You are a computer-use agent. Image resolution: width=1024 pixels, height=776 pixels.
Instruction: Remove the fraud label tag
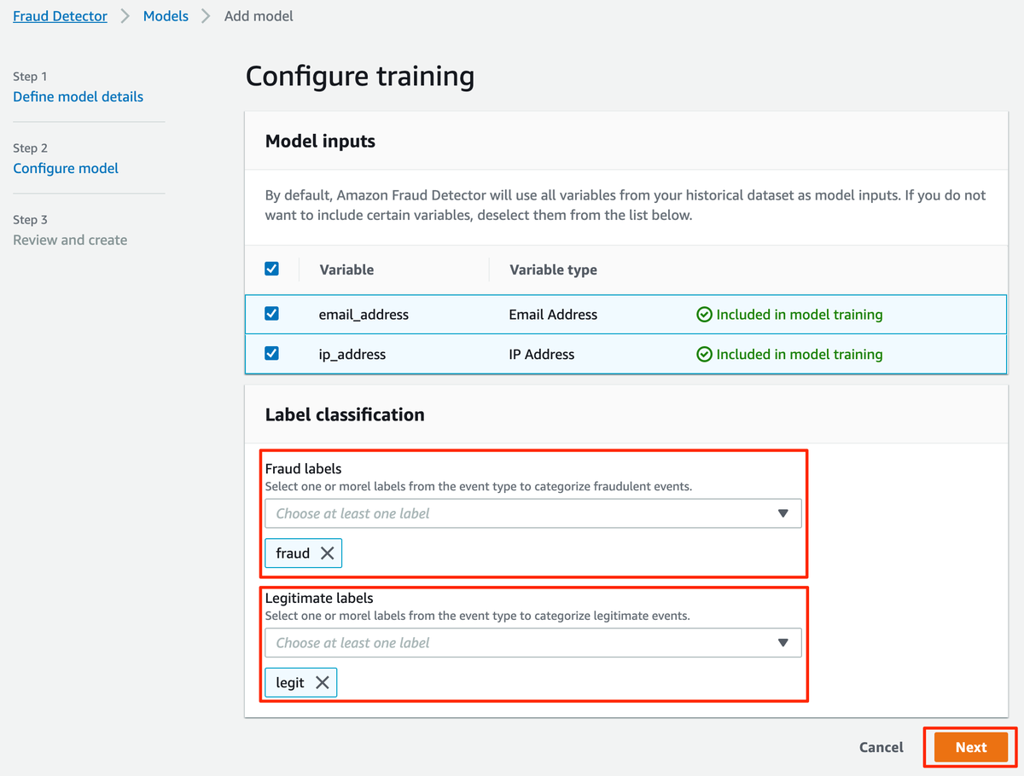[327, 553]
